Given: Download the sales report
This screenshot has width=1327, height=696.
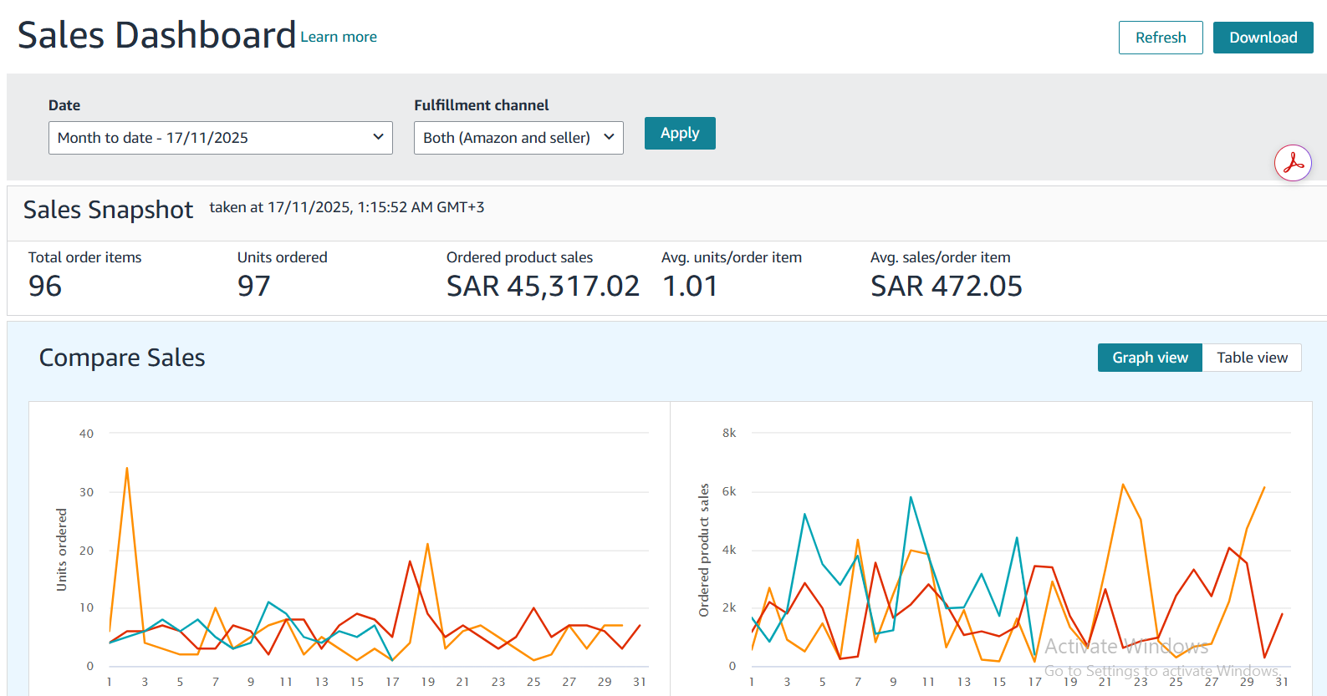Looking at the screenshot, I should pyautogui.click(x=1263, y=38).
